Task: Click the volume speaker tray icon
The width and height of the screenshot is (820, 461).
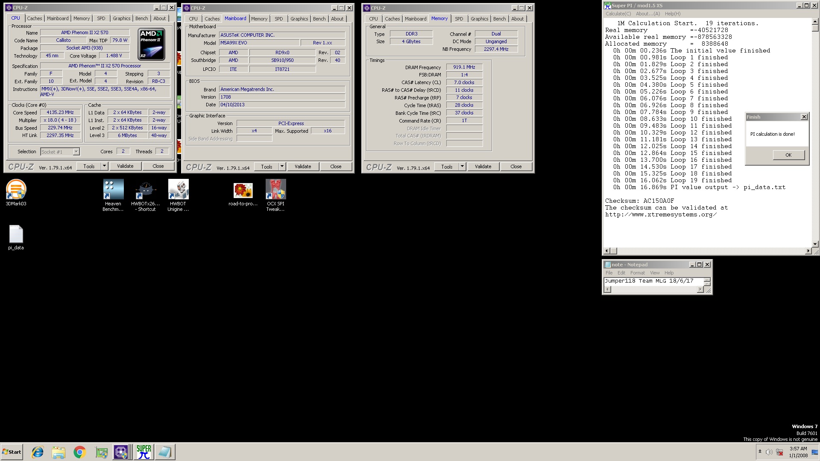Action: click(x=769, y=452)
